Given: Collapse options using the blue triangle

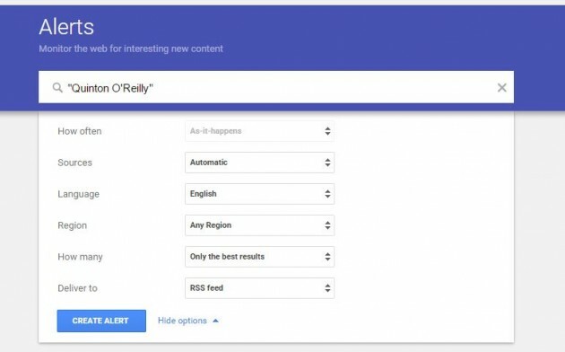Looking at the screenshot, I should pyautogui.click(x=215, y=321).
